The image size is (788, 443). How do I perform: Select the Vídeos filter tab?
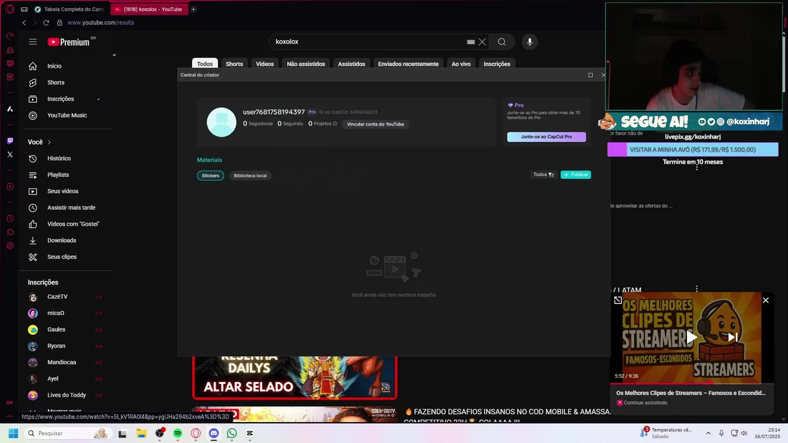pyautogui.click(x=265, y=64)
